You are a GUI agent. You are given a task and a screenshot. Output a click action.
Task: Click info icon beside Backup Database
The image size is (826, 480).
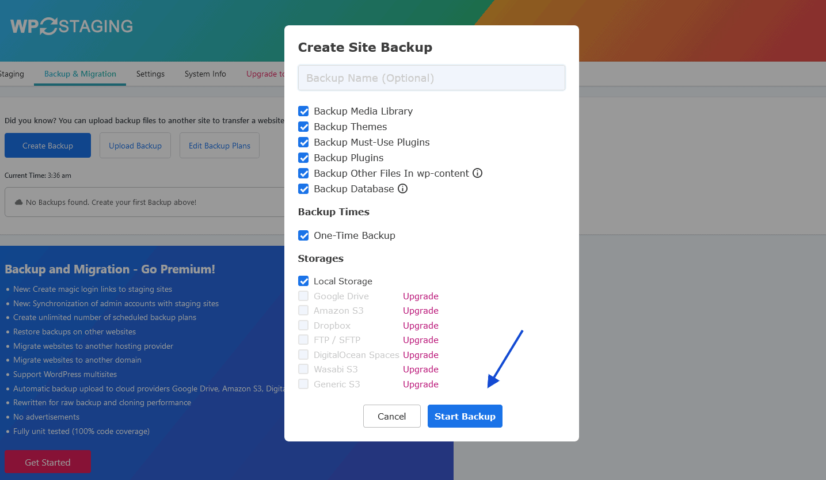coord(403,189)
